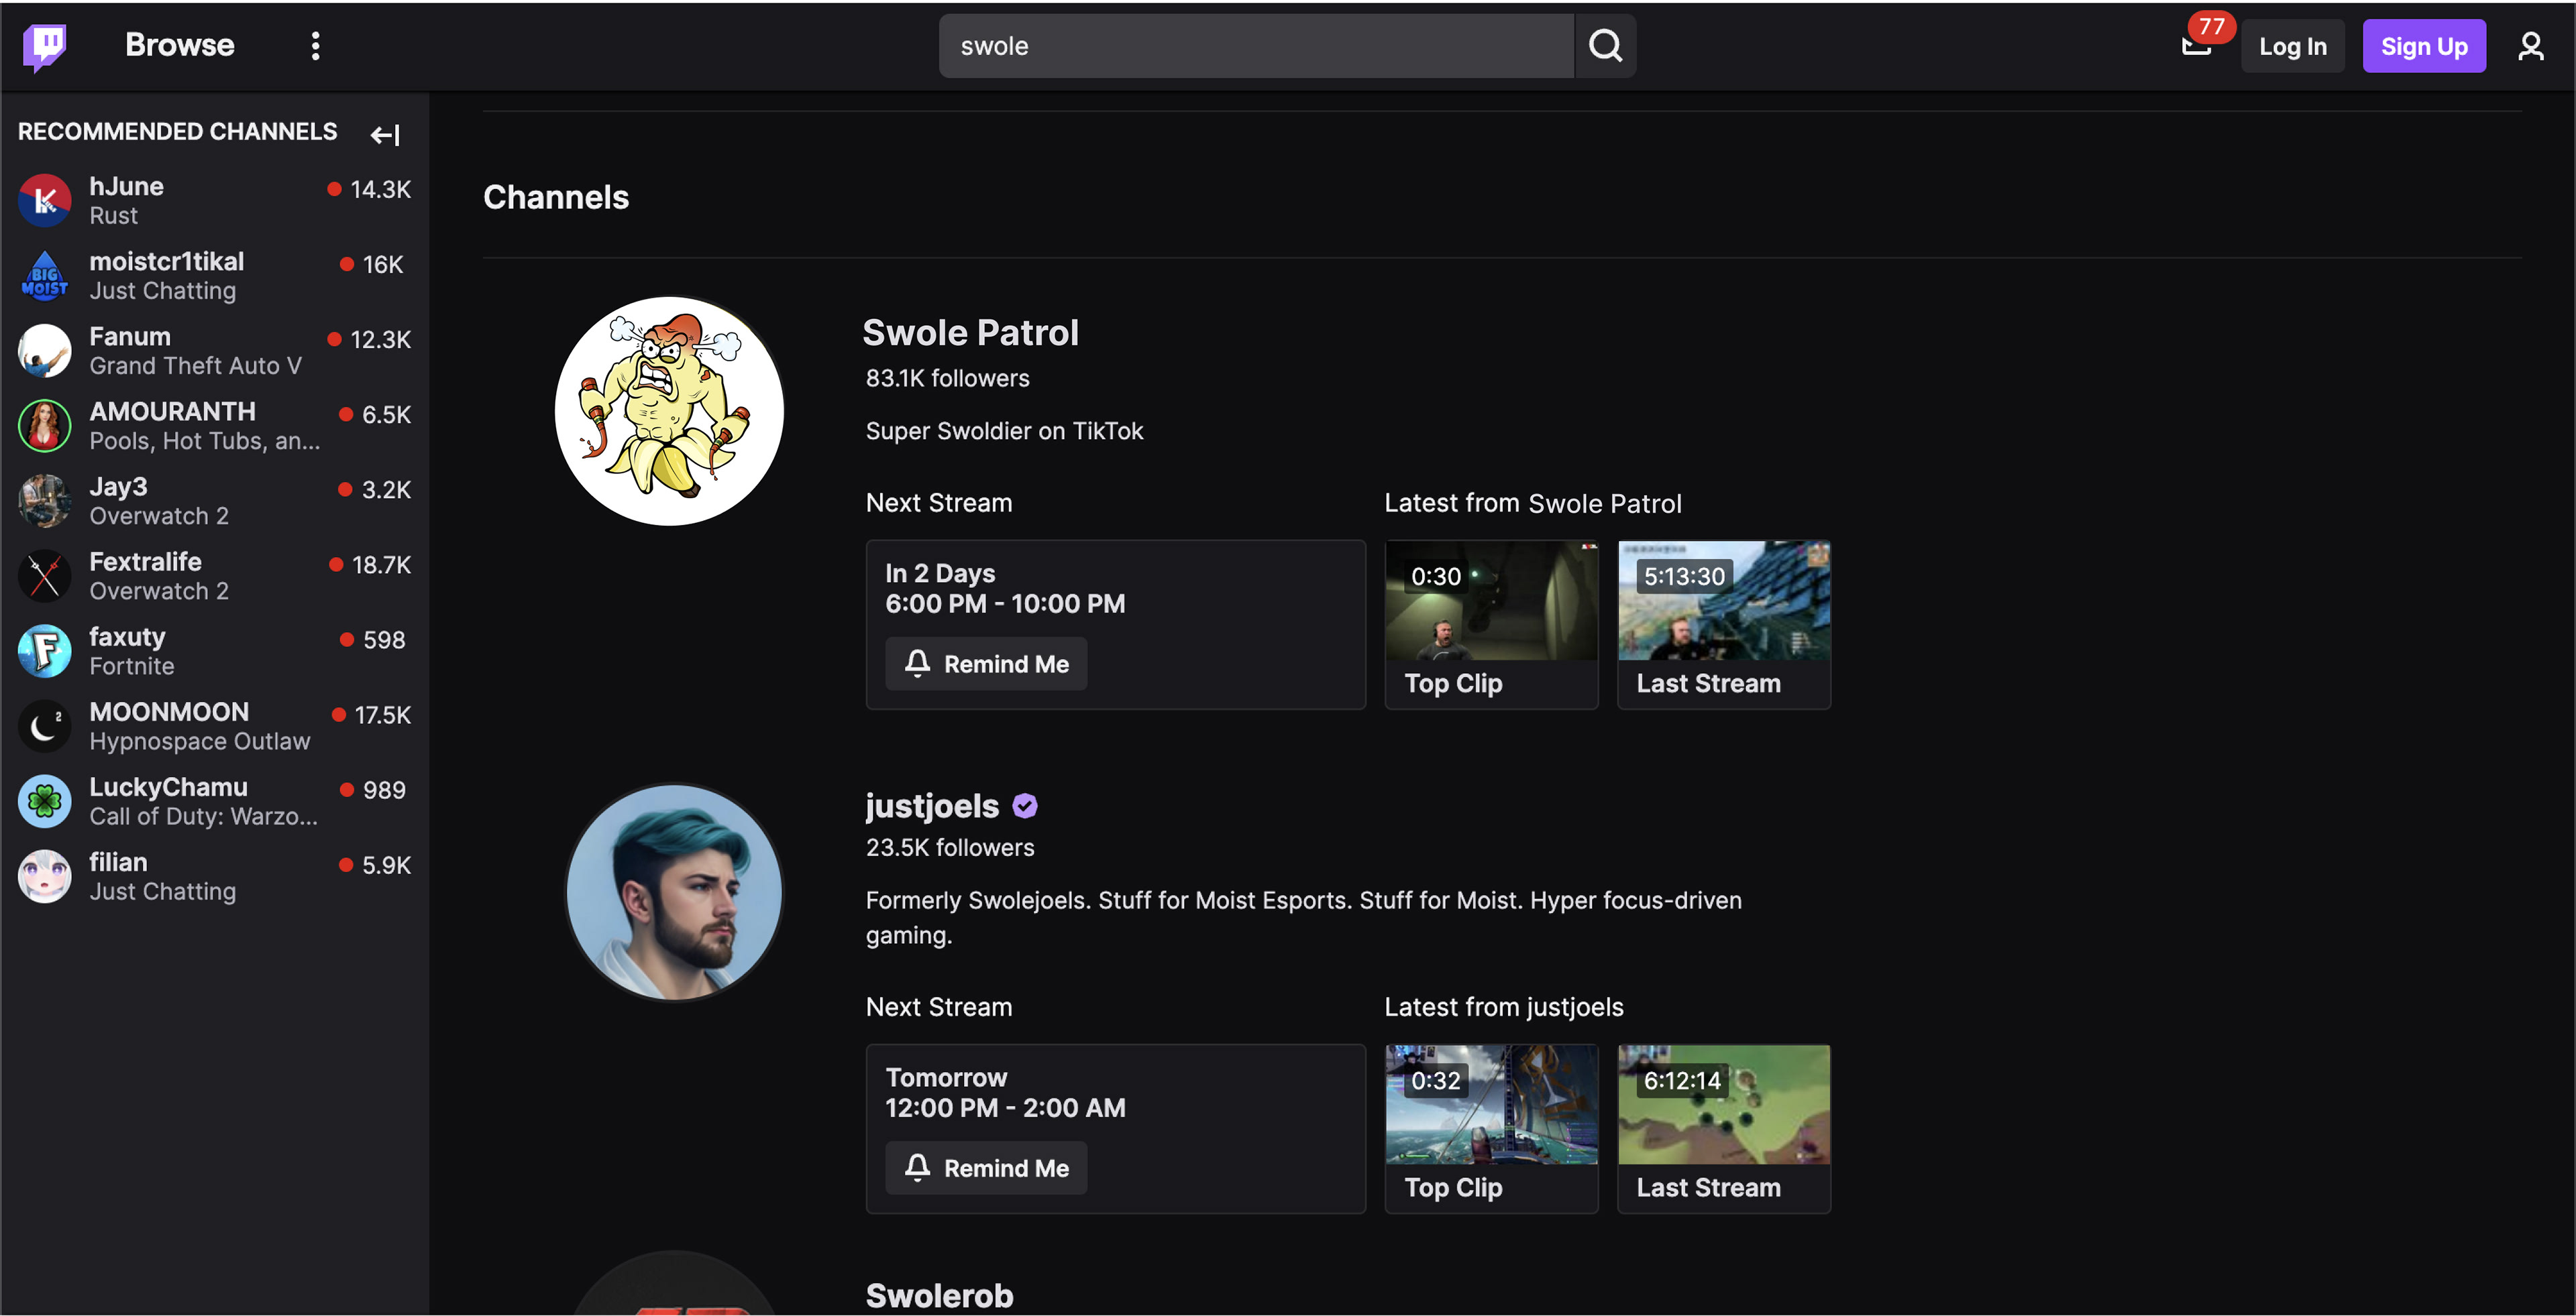Select Fanum in recommended channels
The height and width of the screenshot is (1316, 2576).
click(214, 350)
